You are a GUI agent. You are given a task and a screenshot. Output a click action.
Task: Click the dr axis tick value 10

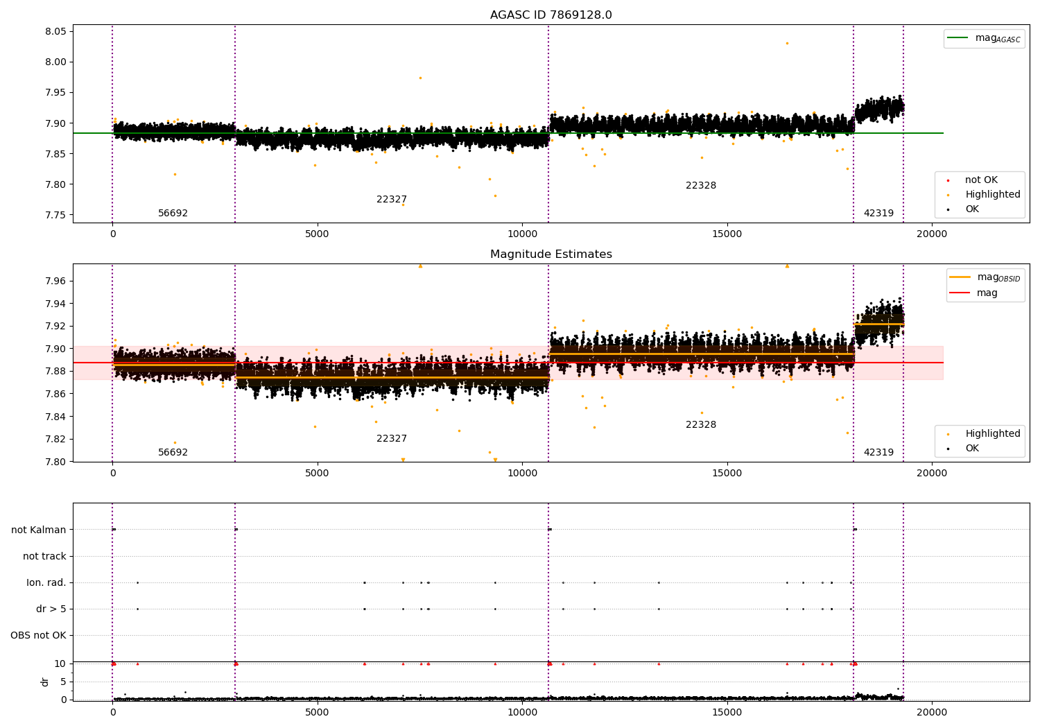[60, 664]
